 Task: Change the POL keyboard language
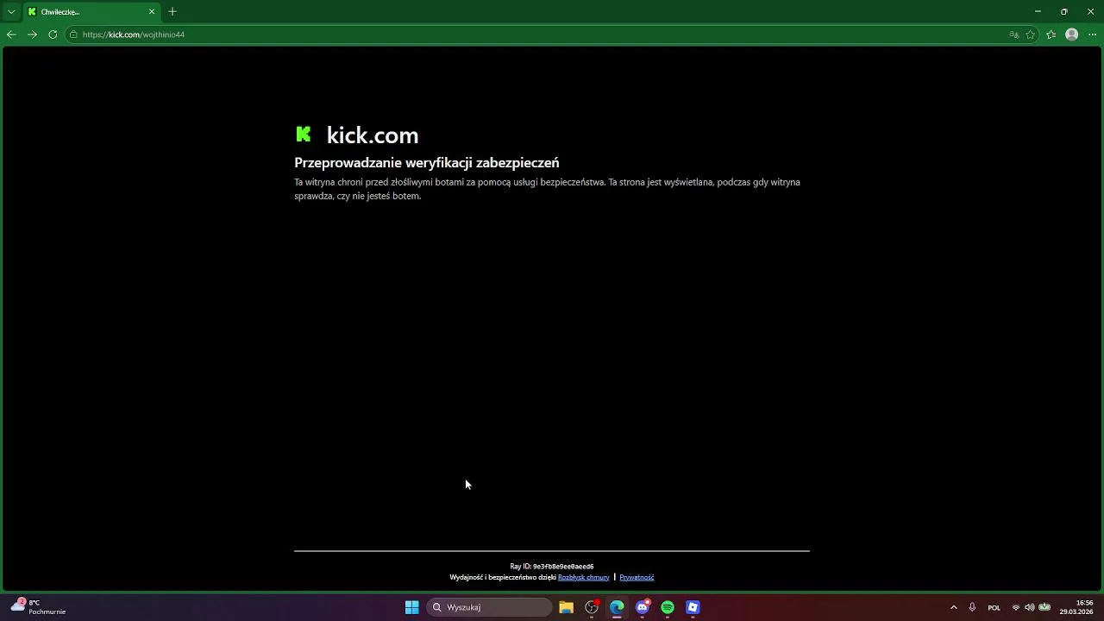click(994, 607)
